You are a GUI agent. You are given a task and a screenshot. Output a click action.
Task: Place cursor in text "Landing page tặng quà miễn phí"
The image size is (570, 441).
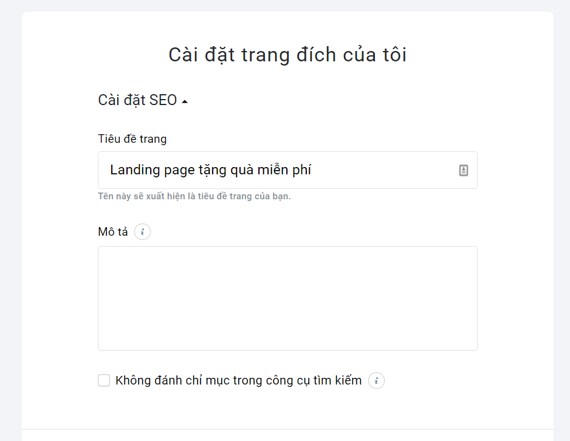pyautogui.click(x=210, y=170)
